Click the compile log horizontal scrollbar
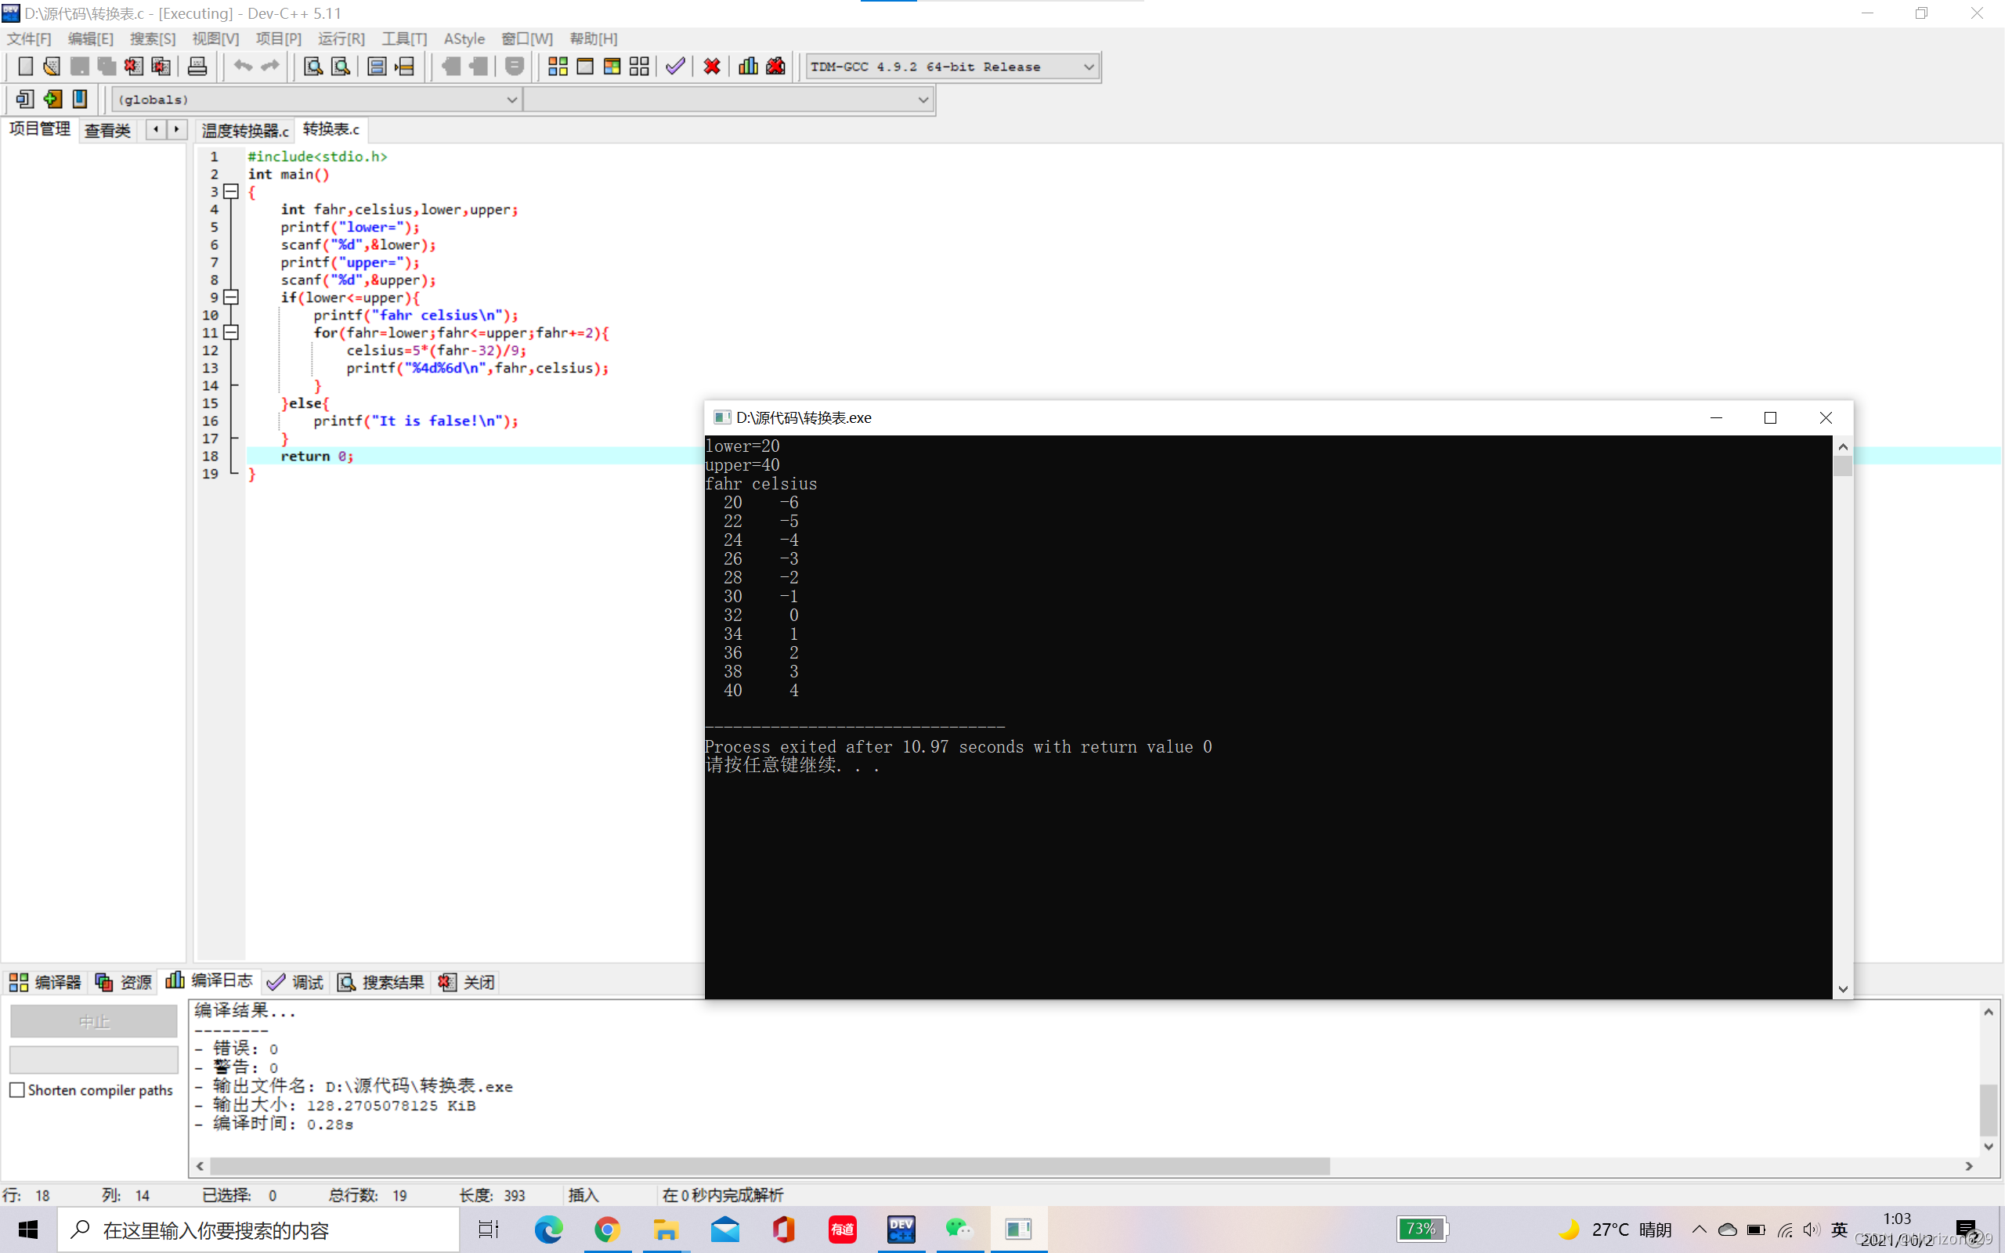Image resolution: width=2005 pixels, height=1253 pixels. click(x=771, y=1166)
